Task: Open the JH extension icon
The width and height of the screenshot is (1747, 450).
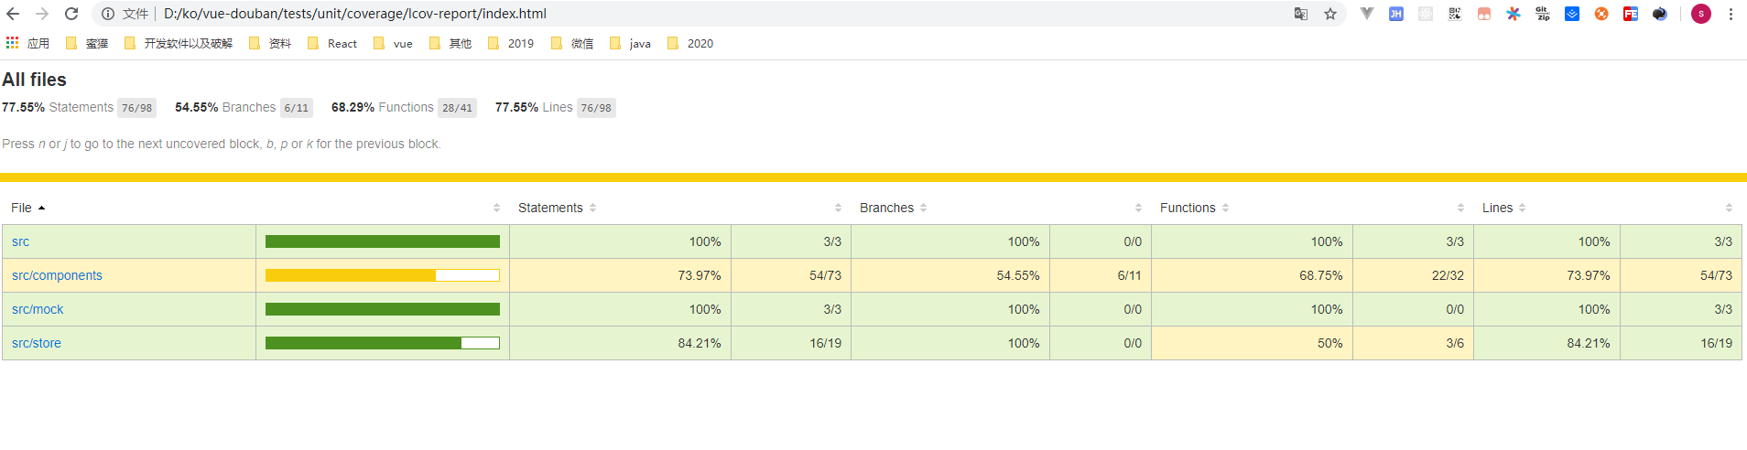Action: point(1396,14)
